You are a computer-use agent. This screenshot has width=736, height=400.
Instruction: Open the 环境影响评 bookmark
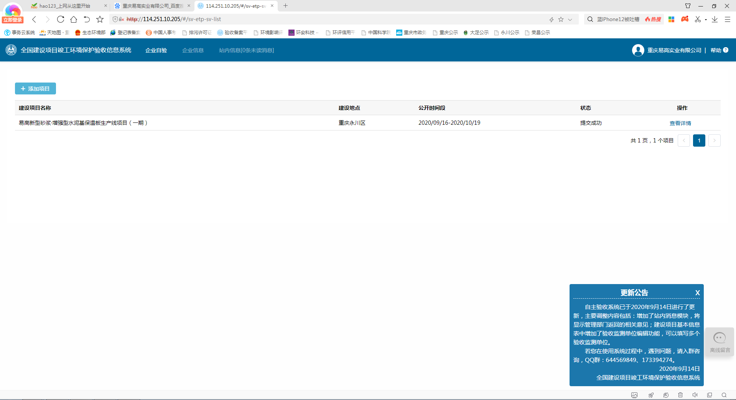tap(268, 33)
